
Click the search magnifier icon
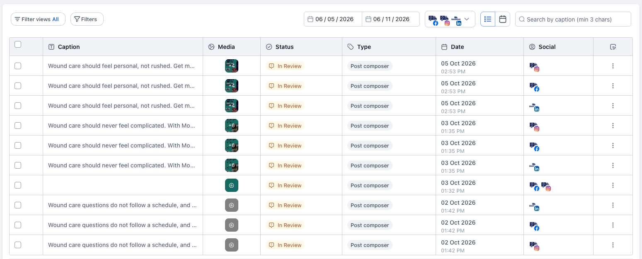point(522,19)
